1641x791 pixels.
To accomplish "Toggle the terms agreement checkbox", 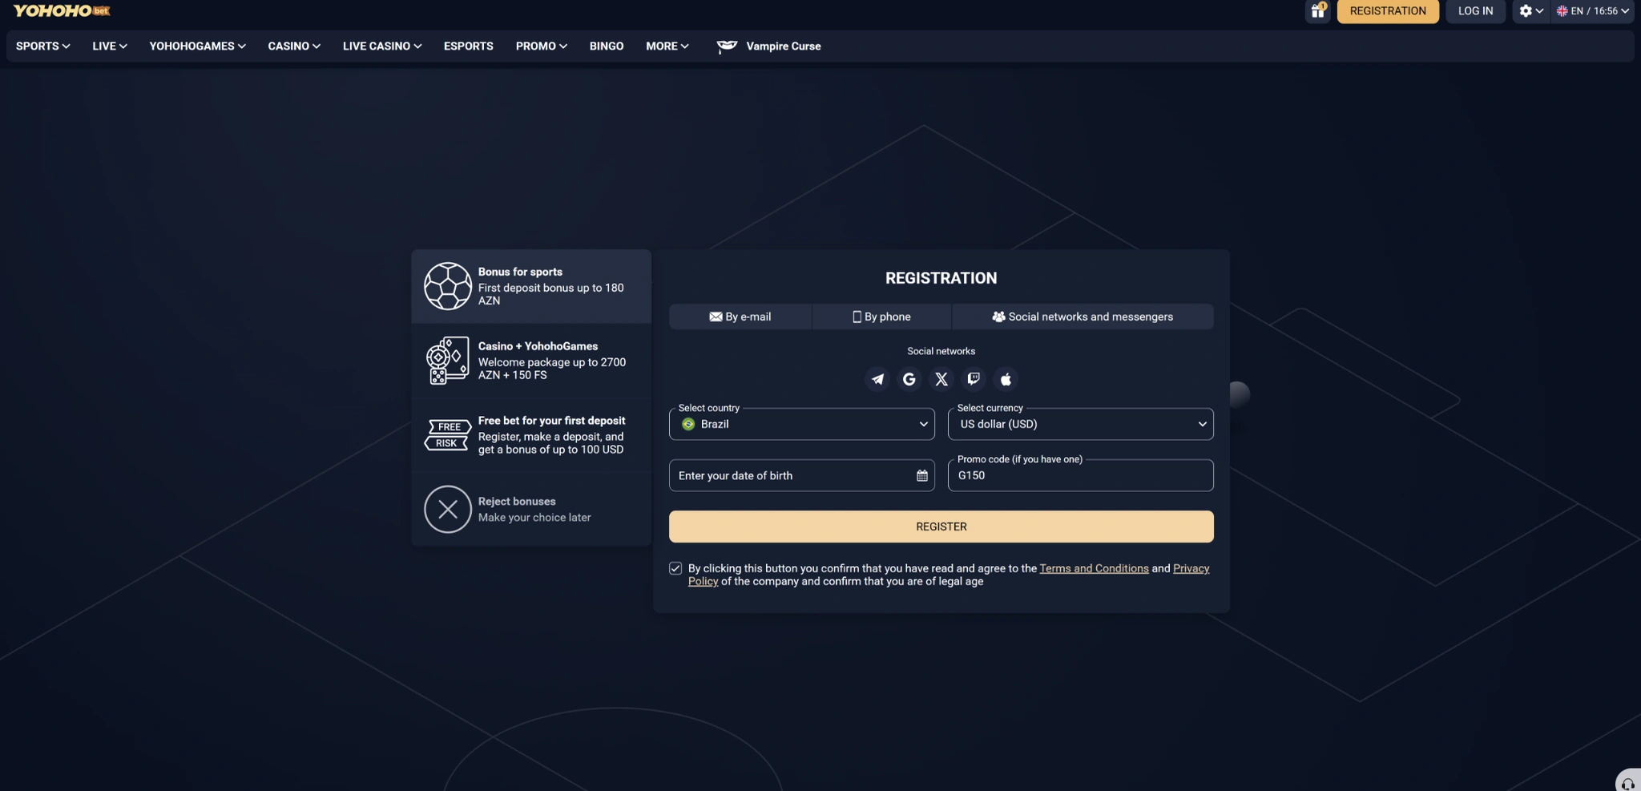I will [x=675, y=568].
